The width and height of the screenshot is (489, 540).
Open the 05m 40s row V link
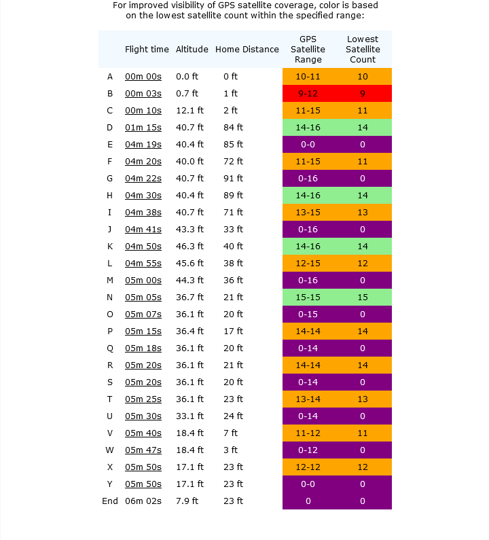[143, 433]
